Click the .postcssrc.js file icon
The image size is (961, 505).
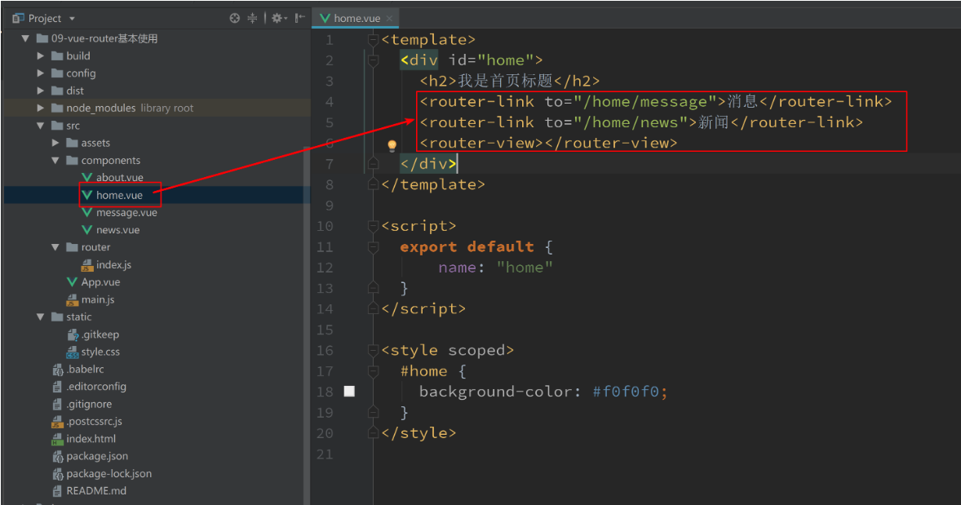tap(58, 422)
